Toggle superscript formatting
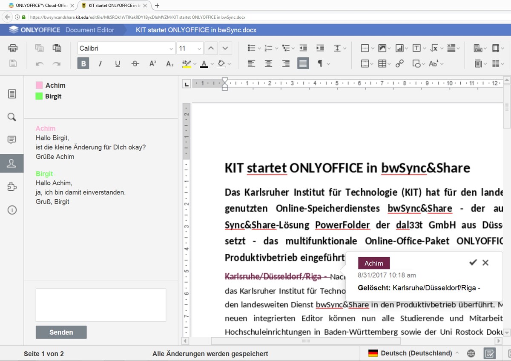The height and width of the screenshot is (361, 511). (x=152, y=63)
